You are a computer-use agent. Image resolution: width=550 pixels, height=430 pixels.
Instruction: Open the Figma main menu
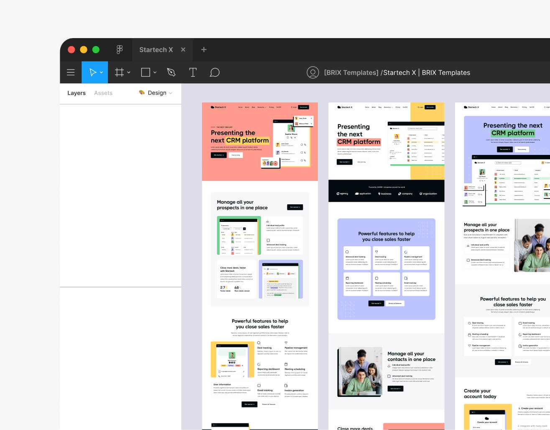[71, 72]
